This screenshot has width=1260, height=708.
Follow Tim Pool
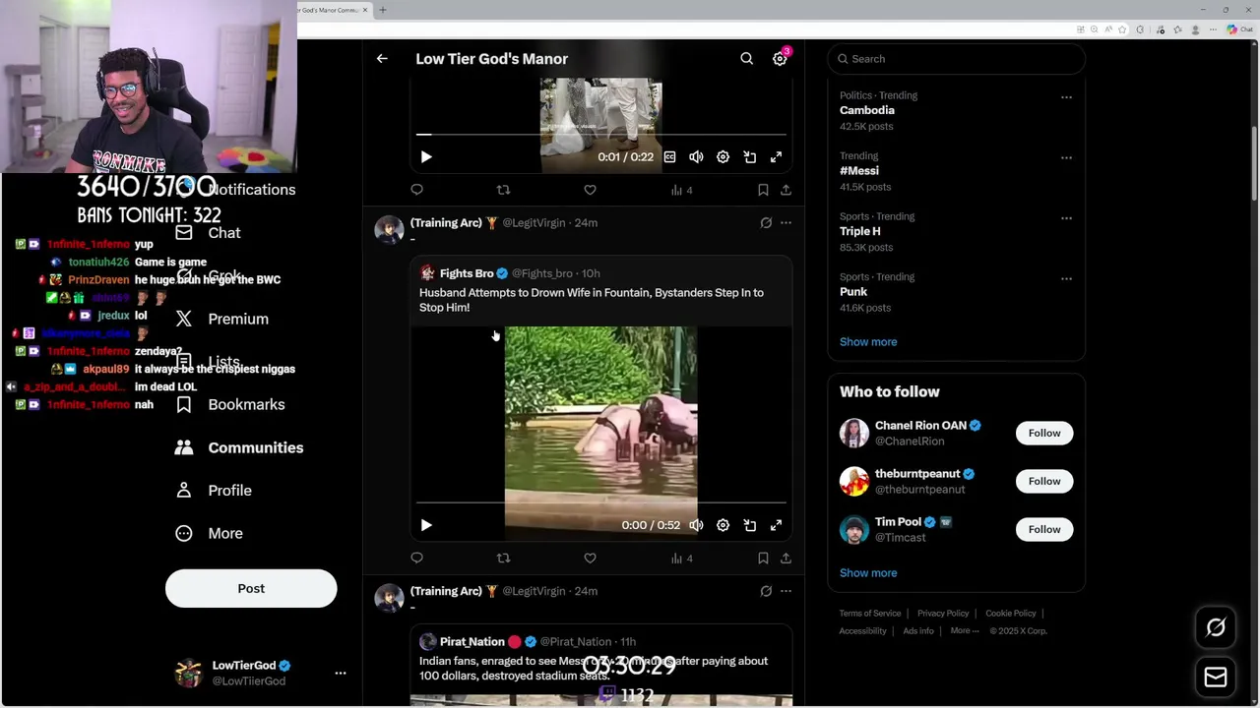[x=1044, y=530]
